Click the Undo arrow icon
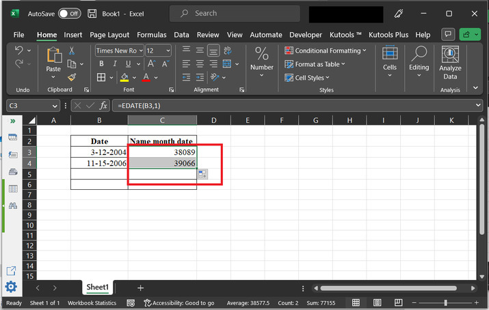The image size is (489, 310). [19, 51]
